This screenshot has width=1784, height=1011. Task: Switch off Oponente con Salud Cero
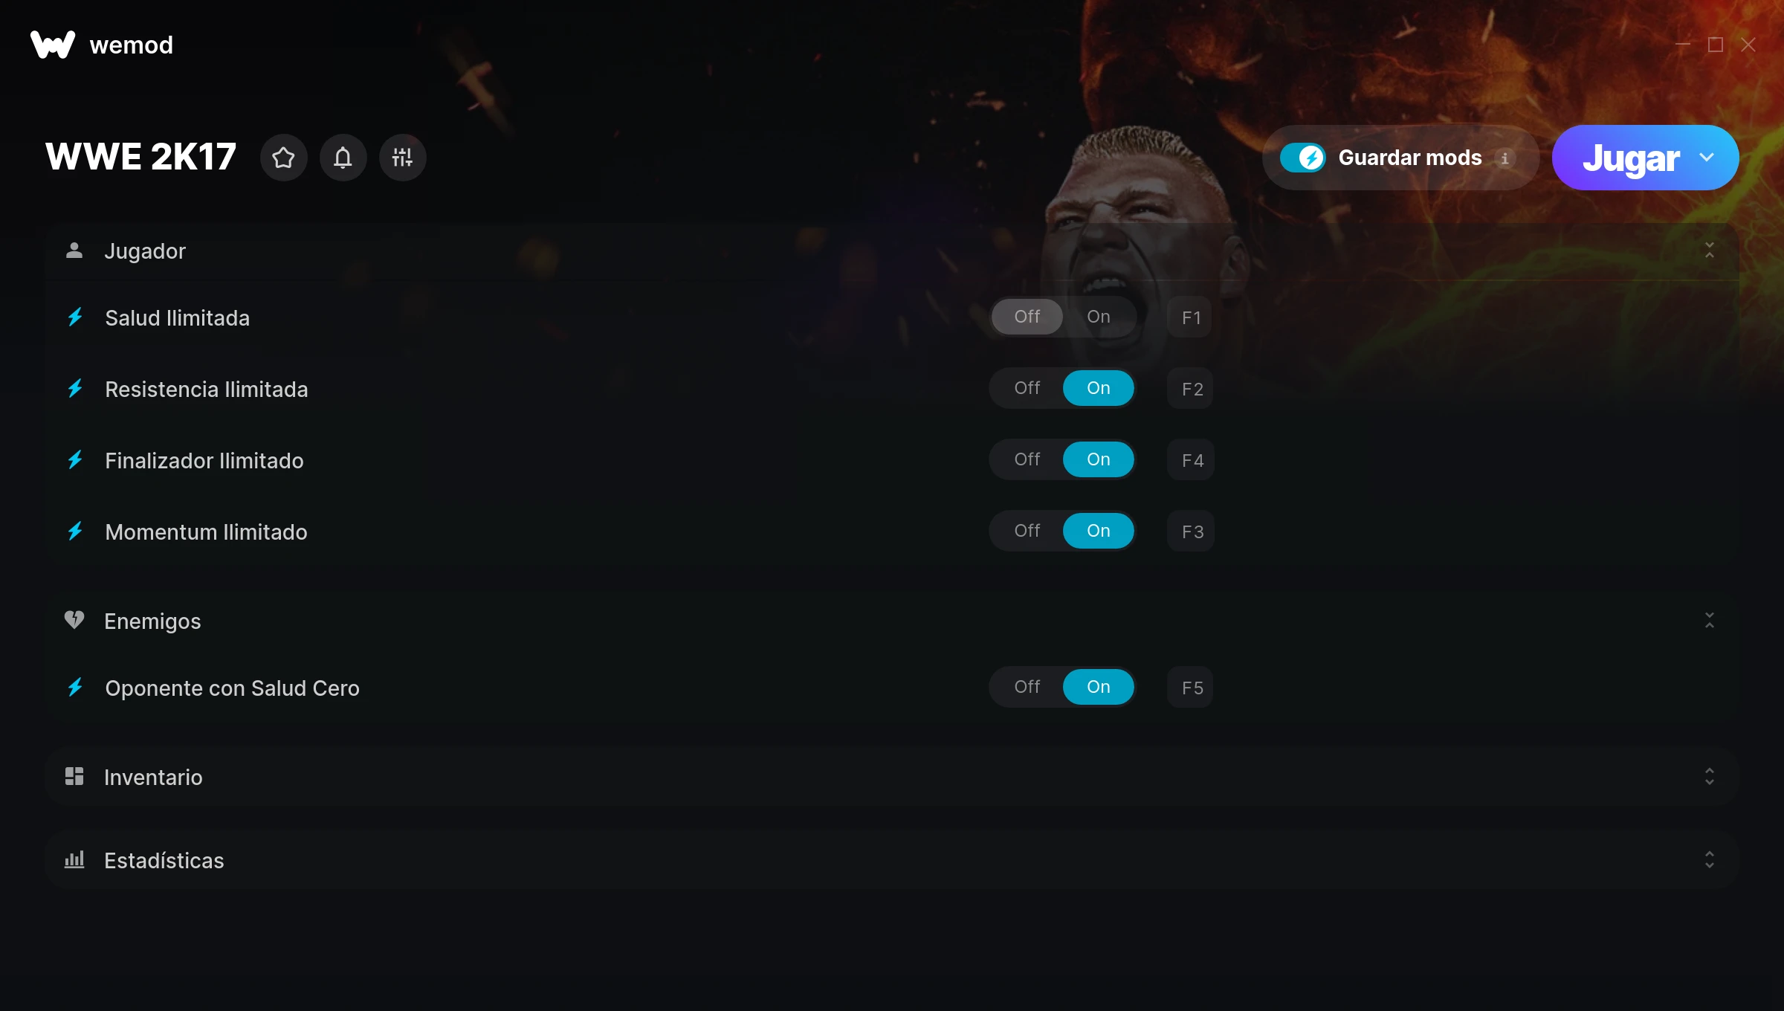[1027, 687]
